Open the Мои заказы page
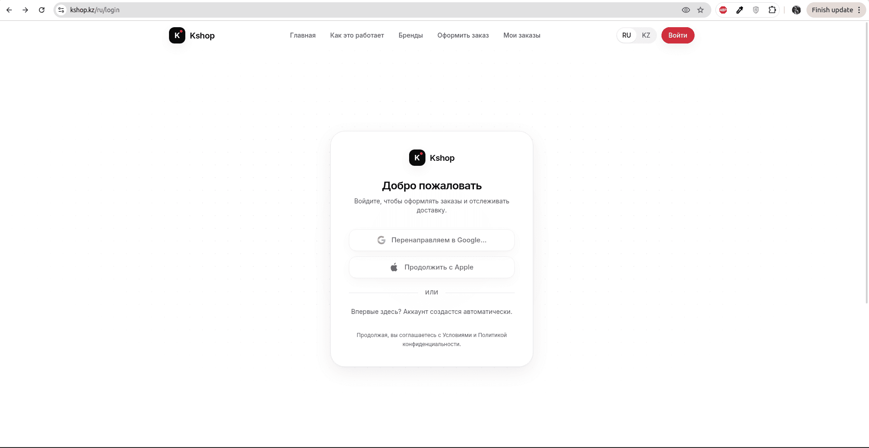Image resolution: width=869 pixels, height=448 pixels. pyautogui.click(x=522, y=35)
